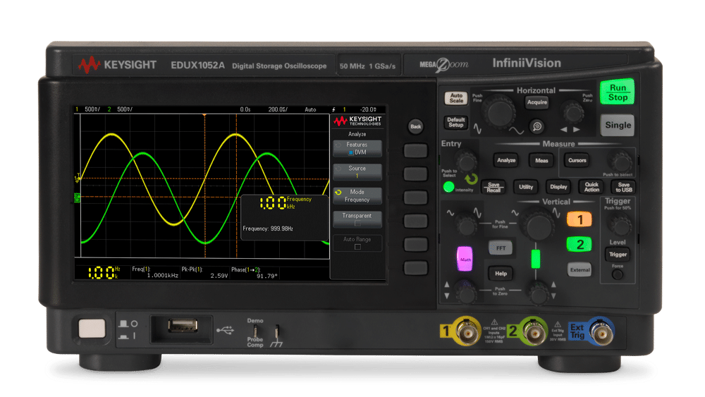Click the large Horizontal scale knob
The height and width of the screenshot is (397, 705).
(x=500, y=113)
